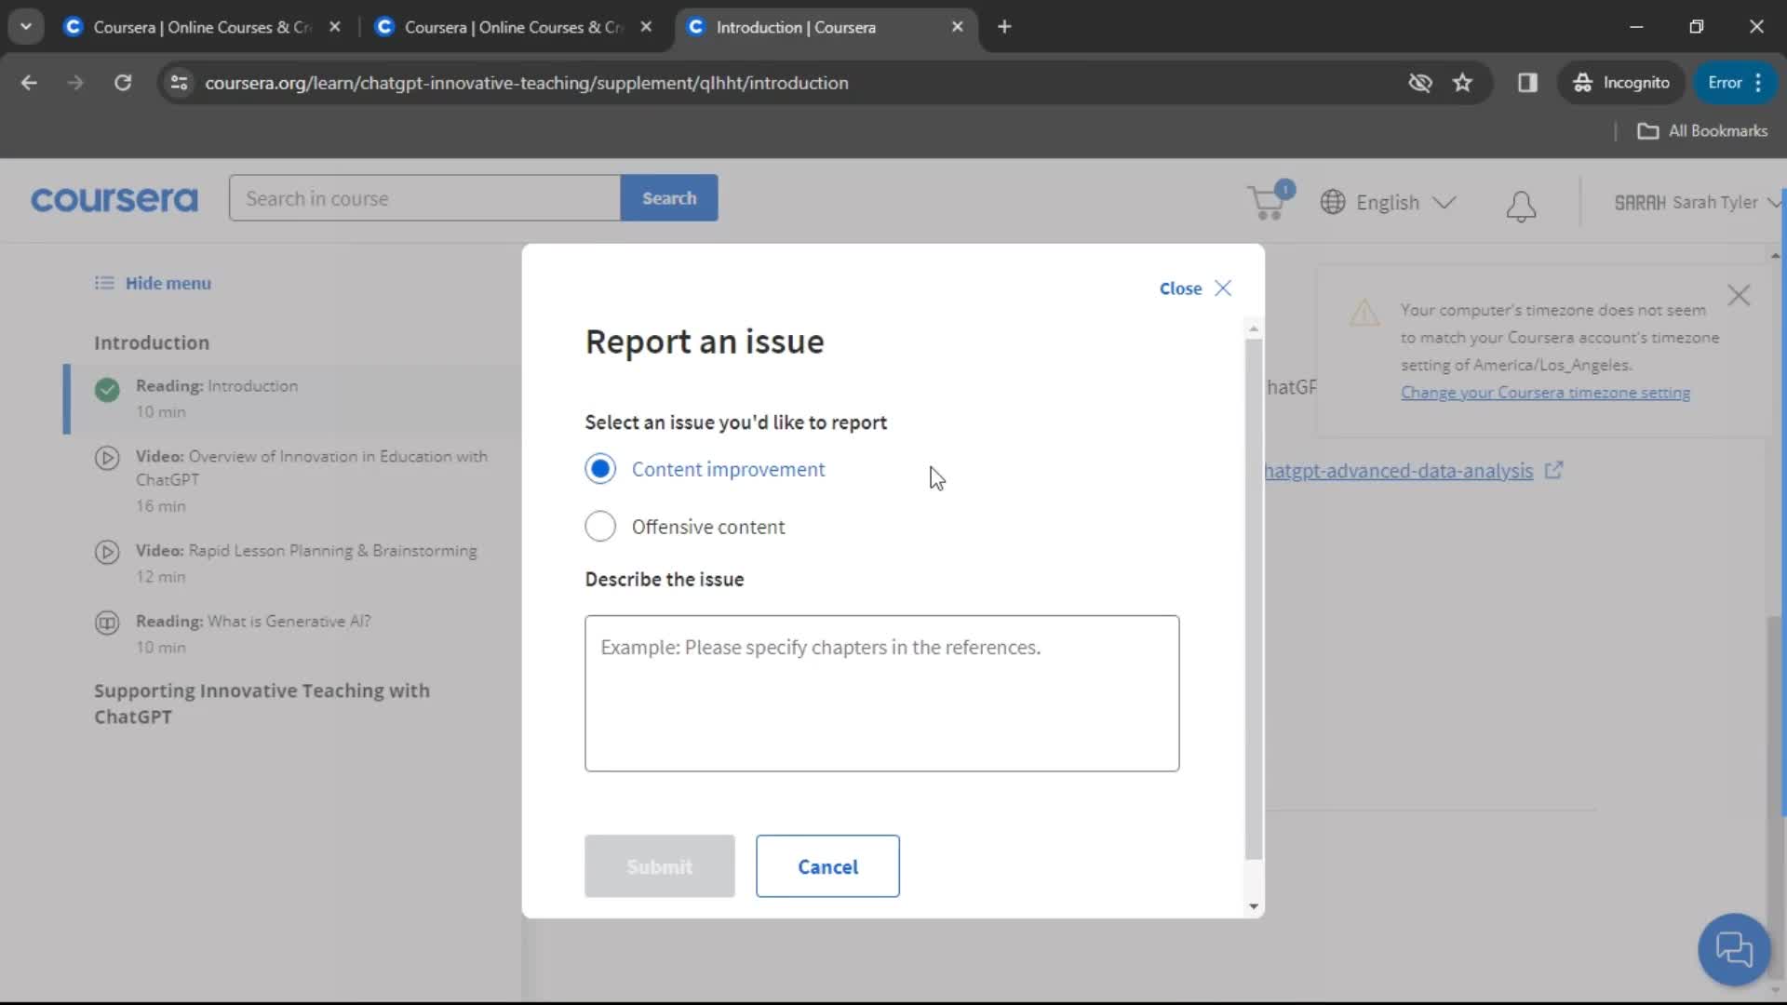Click the play icon for Overview of Innovation video
This screenshot has height=1005, width=1787.
point(107,467)
